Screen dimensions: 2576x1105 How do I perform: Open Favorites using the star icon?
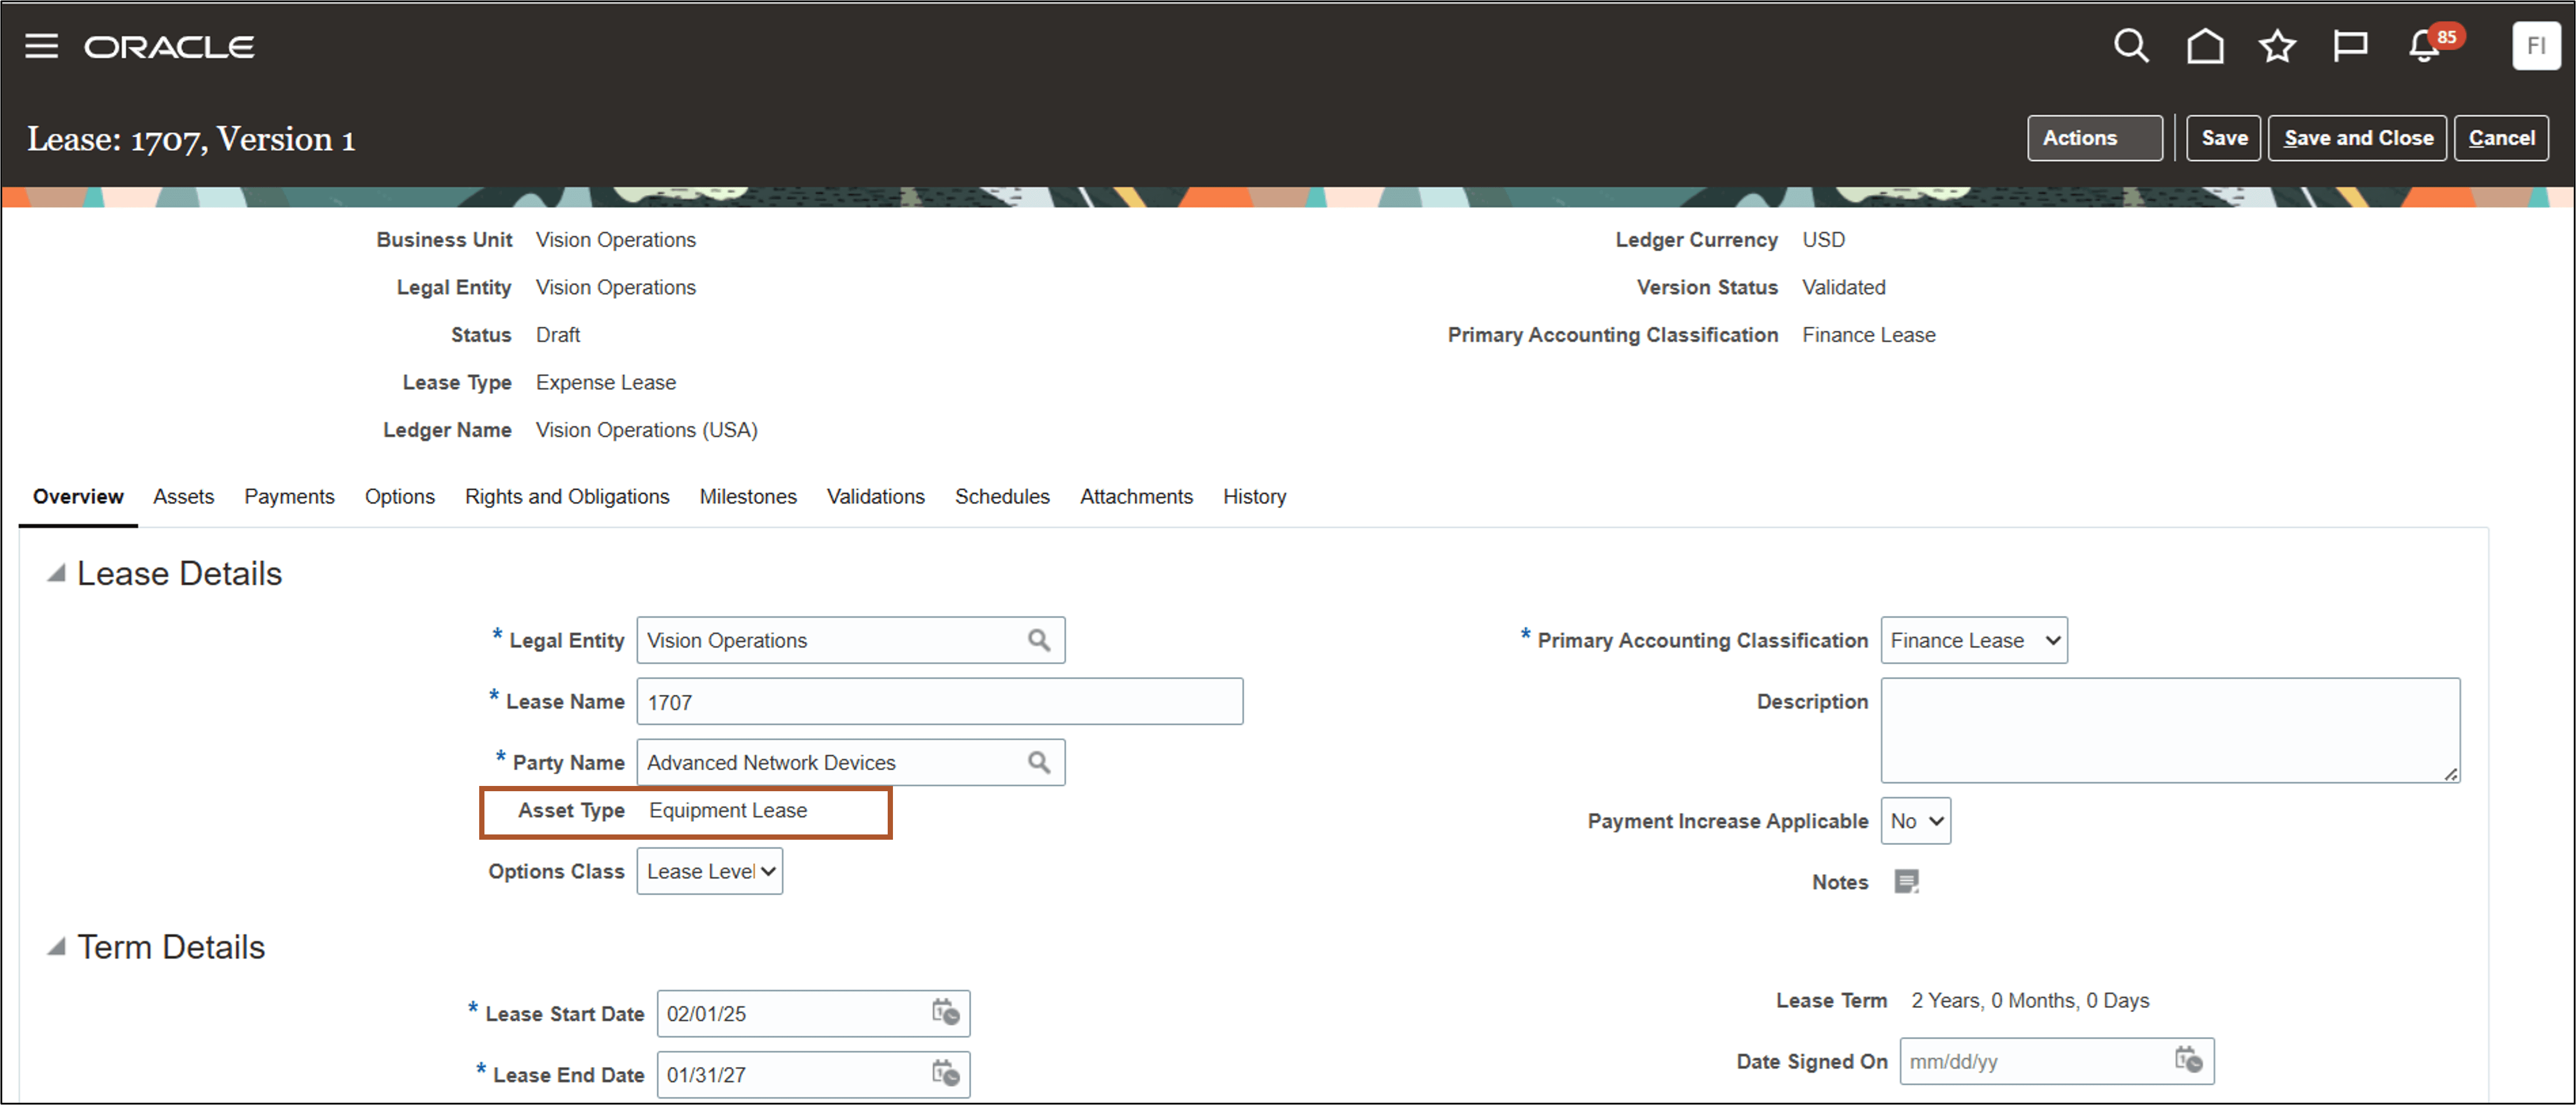click(x=2277, y=45)
